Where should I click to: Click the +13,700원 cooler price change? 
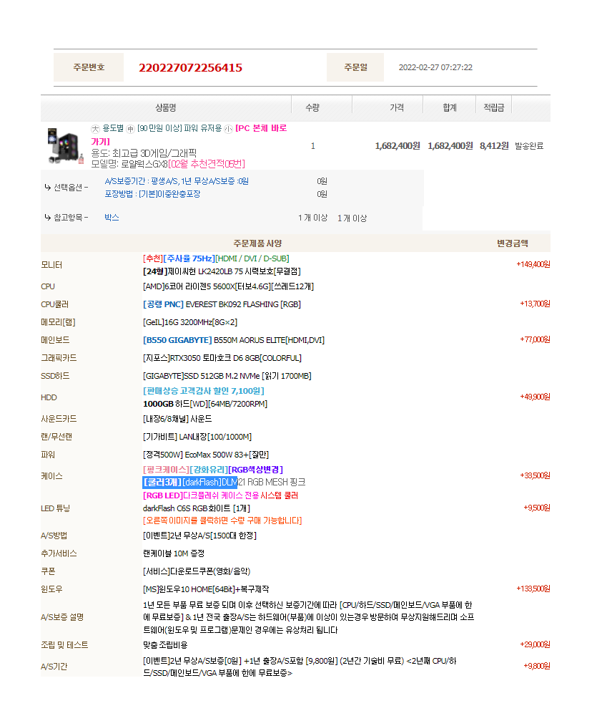535,304
